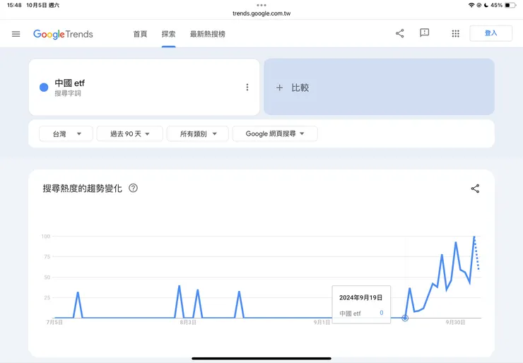The height and width of the screenshot is (363, 523).
Task: Open the 台灣 region dropdown
Action: click(x=66, y=133)
